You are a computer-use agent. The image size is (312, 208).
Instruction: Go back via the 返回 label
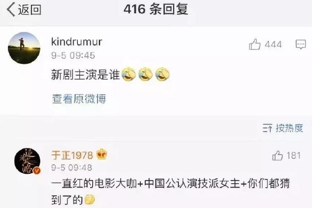(x=30, y=9)
